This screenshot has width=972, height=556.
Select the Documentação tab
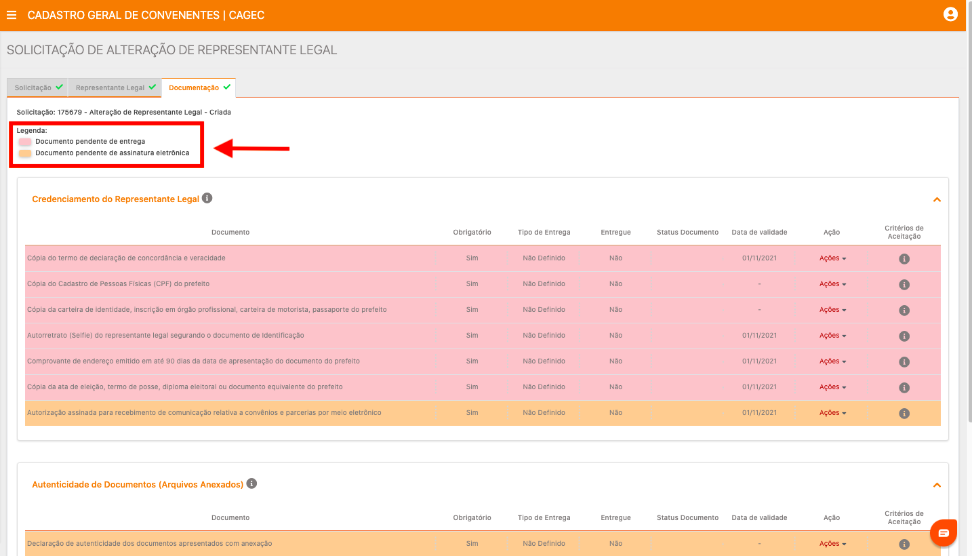click(199, 88)
